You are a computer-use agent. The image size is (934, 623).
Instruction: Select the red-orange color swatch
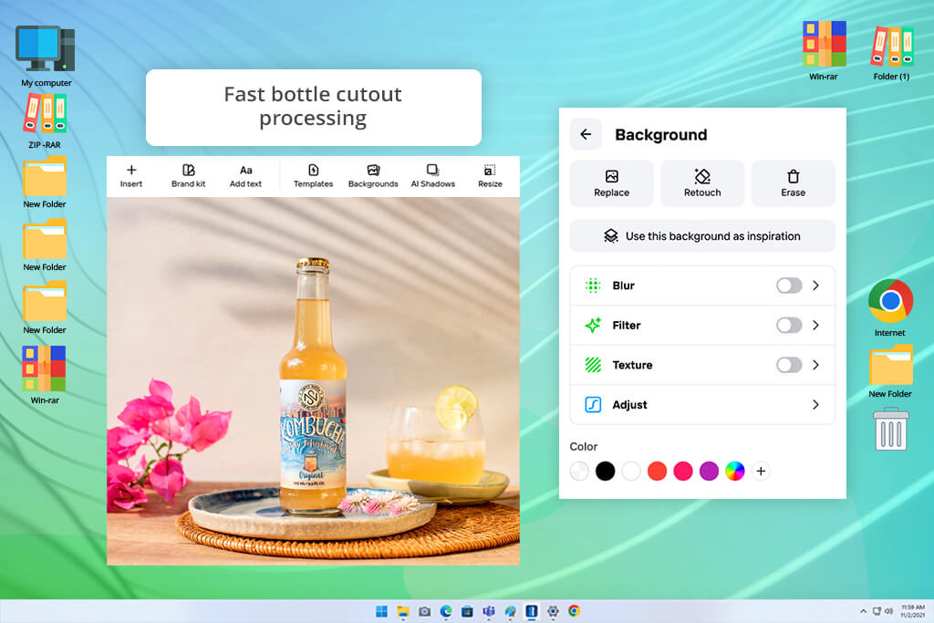click(657, 471)
